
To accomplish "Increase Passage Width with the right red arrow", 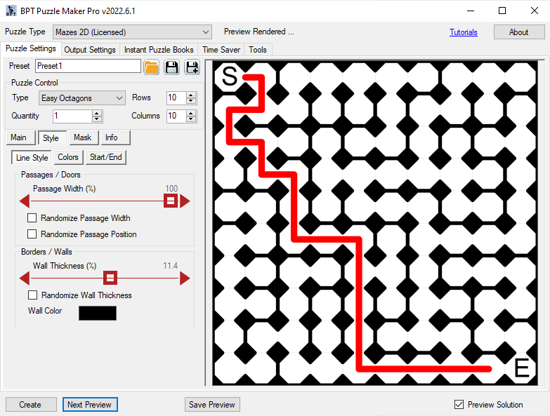I will [185, 201].
